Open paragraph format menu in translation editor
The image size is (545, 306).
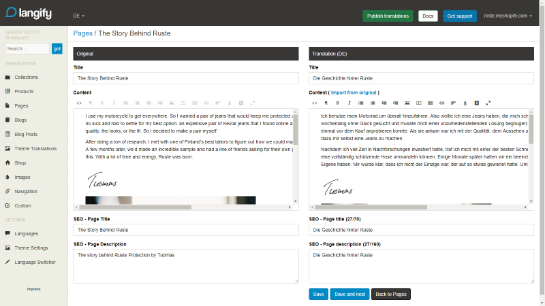pos(326,103)
